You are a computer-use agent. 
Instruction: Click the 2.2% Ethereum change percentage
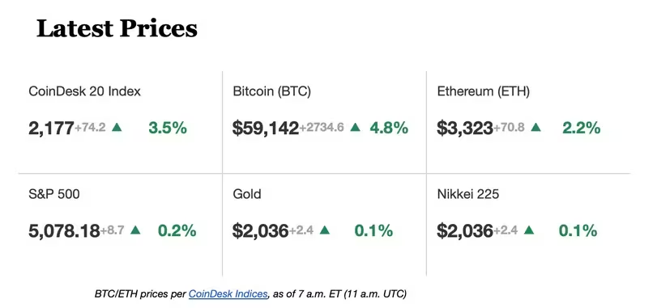pos(581,128)
